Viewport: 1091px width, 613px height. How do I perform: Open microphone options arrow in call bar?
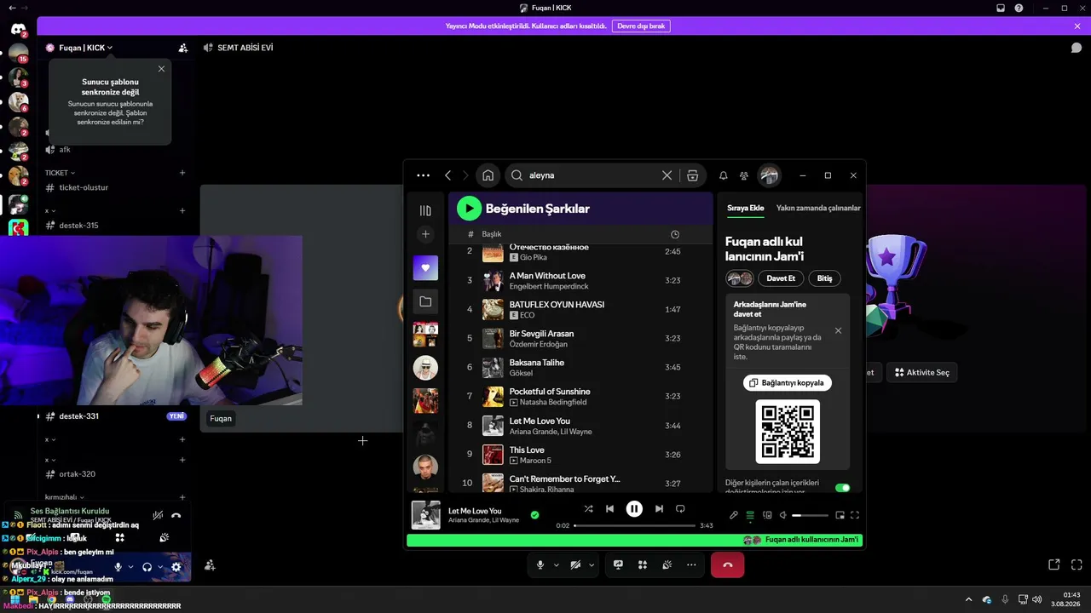click(x=557, y=564)
